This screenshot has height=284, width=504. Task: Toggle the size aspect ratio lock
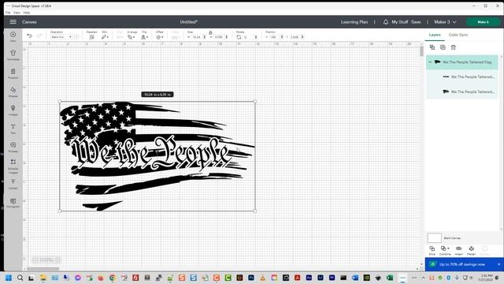coord(210,32)
